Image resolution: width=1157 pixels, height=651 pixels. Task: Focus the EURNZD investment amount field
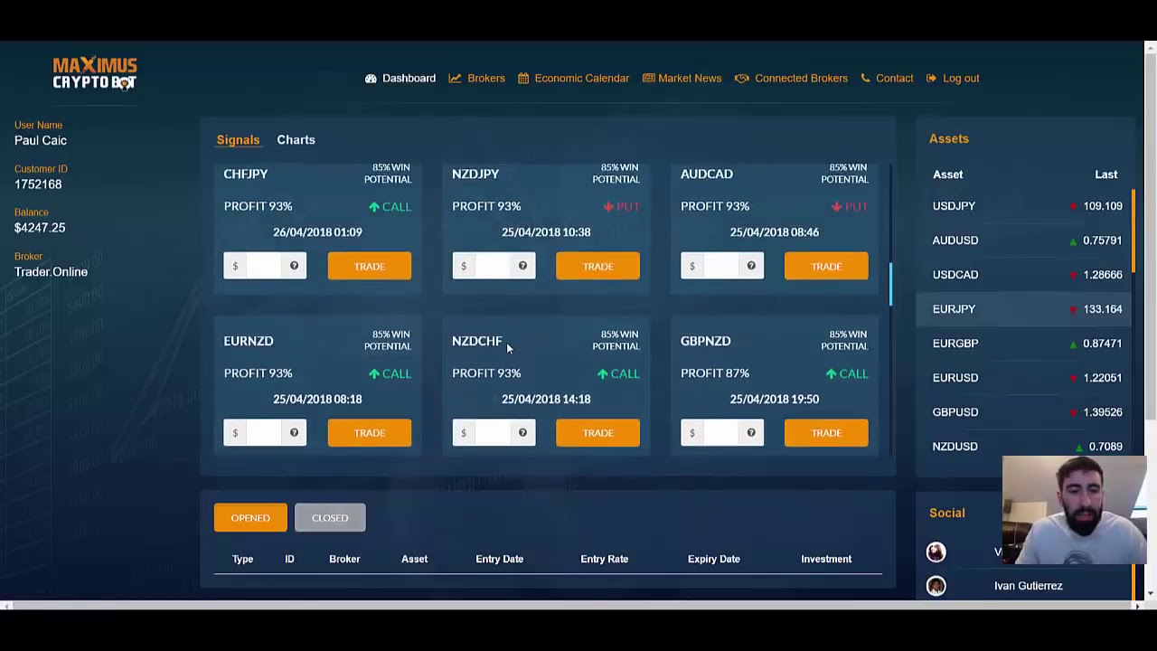coord(262,433)
